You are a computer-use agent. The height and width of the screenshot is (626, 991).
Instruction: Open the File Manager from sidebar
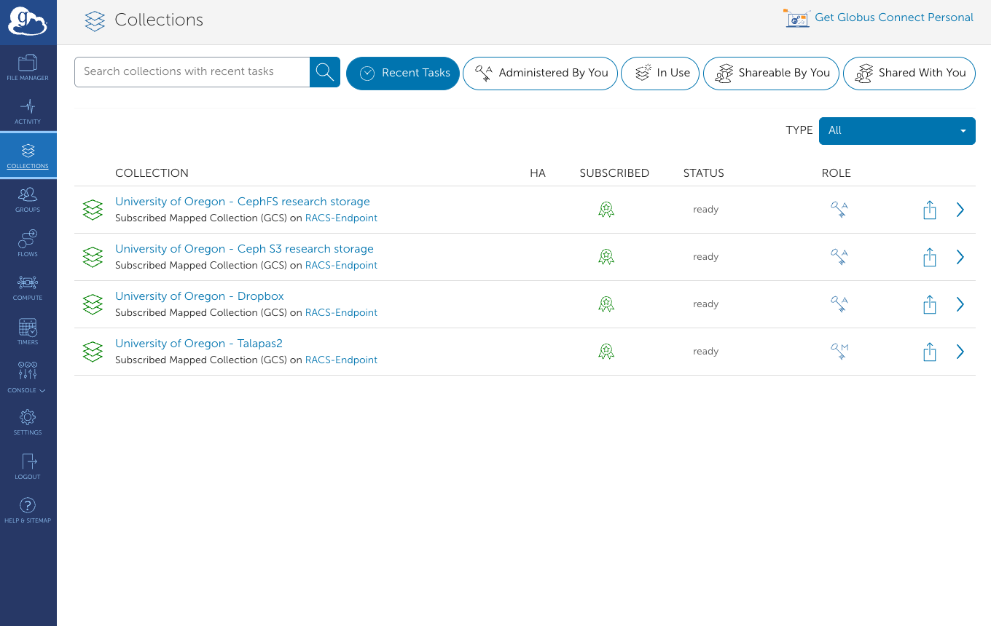28,66
